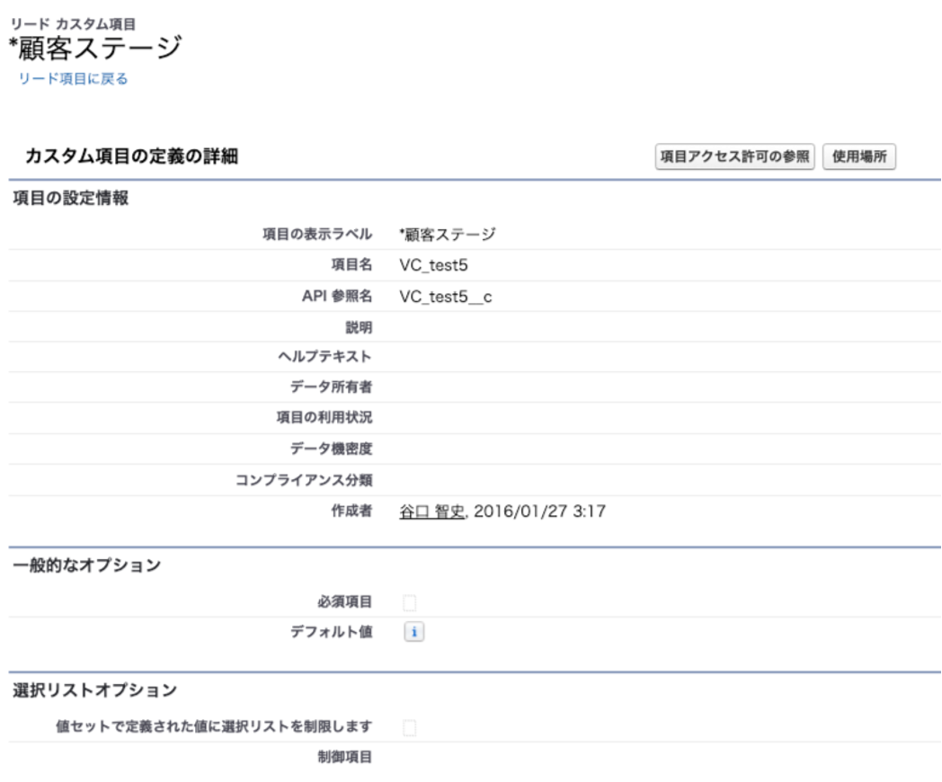Toggle the 値セット選択リスト制限 checkbox
942x782 pixels.
410,727
